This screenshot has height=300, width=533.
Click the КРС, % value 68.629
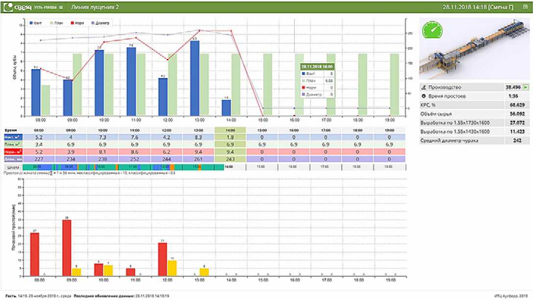(x=517, y=105)
